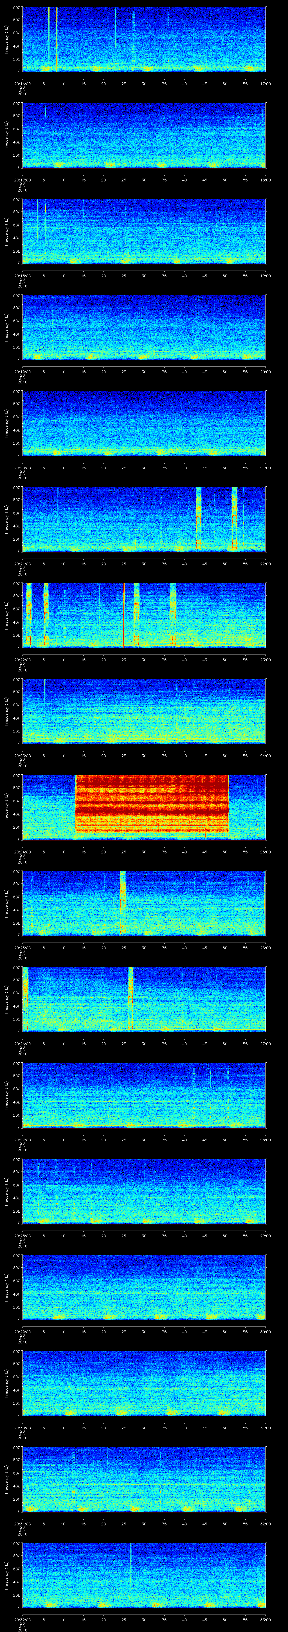Click the spectrogram panel starting at 20:23:00
This screenshot has height=1632, width=288.
(x=144, y=711)
